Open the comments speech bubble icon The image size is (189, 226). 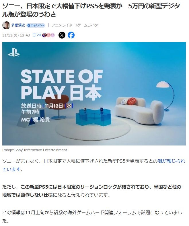34,35
